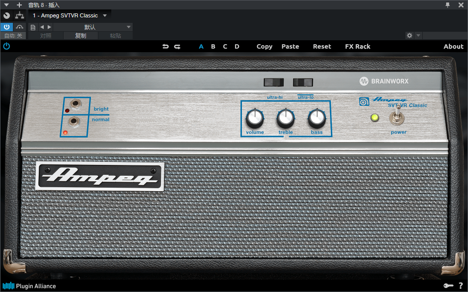Toggle the blue activate power button
468x292 pixels.
[6, 27]
